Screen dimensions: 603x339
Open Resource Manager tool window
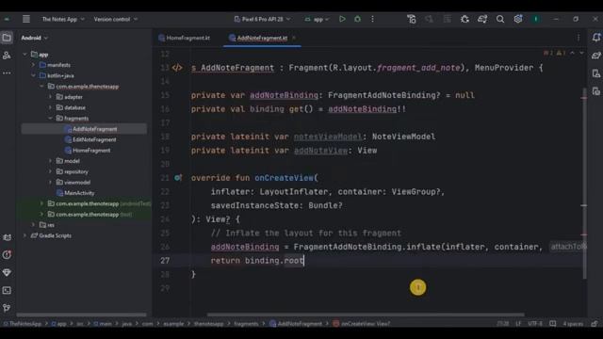pos(7,56)
